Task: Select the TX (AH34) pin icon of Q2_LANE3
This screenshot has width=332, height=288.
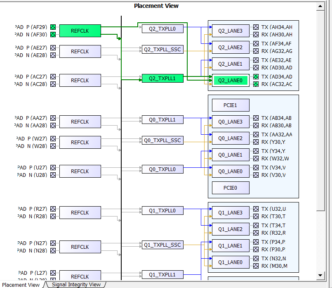Action: [256, 27]
